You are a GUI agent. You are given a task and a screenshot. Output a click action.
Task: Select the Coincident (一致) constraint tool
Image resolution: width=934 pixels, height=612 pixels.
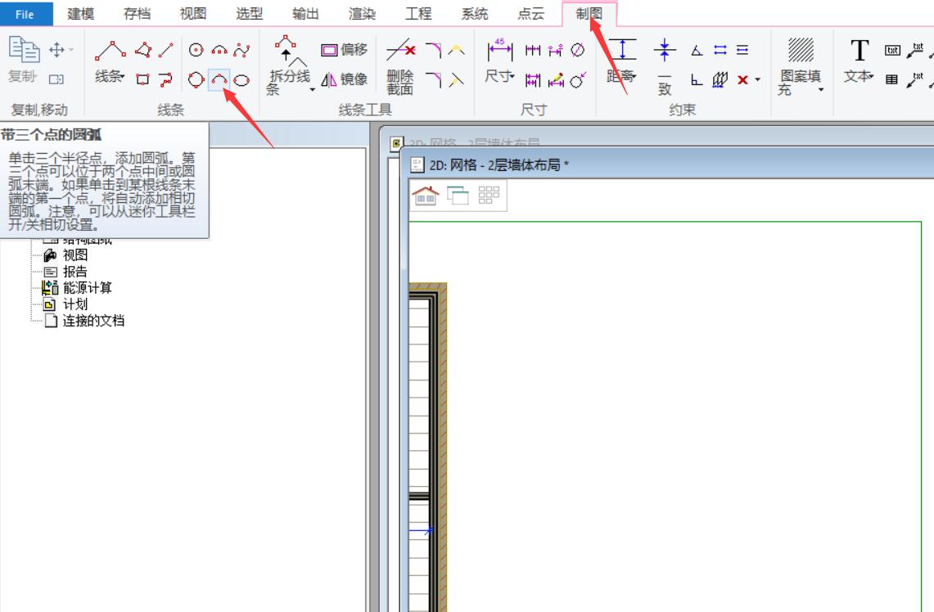click(665, 65)
